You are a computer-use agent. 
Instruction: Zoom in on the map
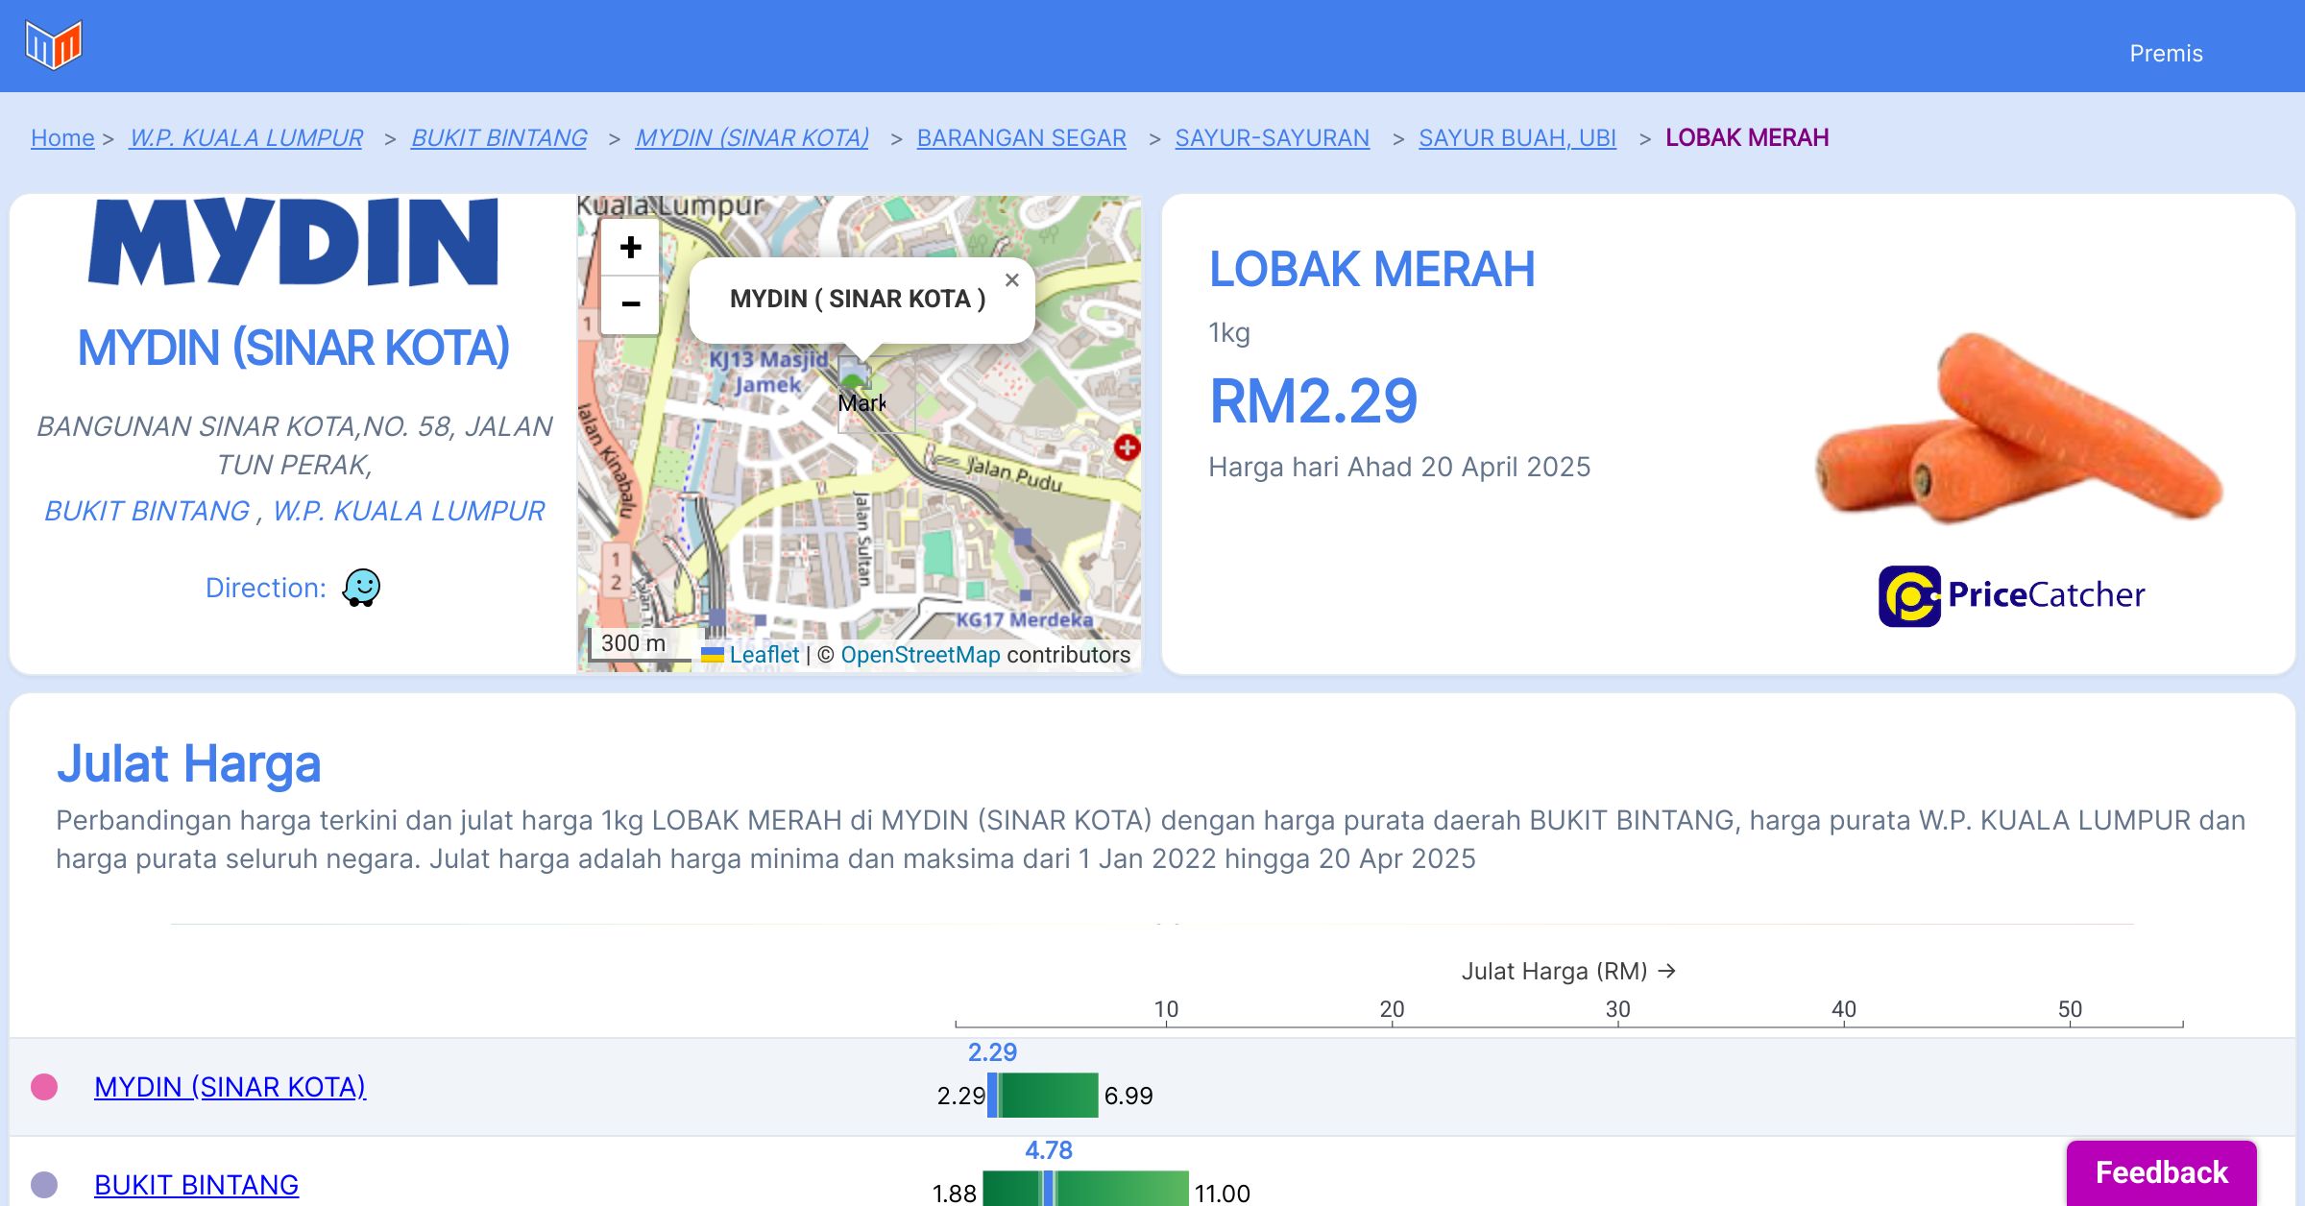[x=630, y=248]
